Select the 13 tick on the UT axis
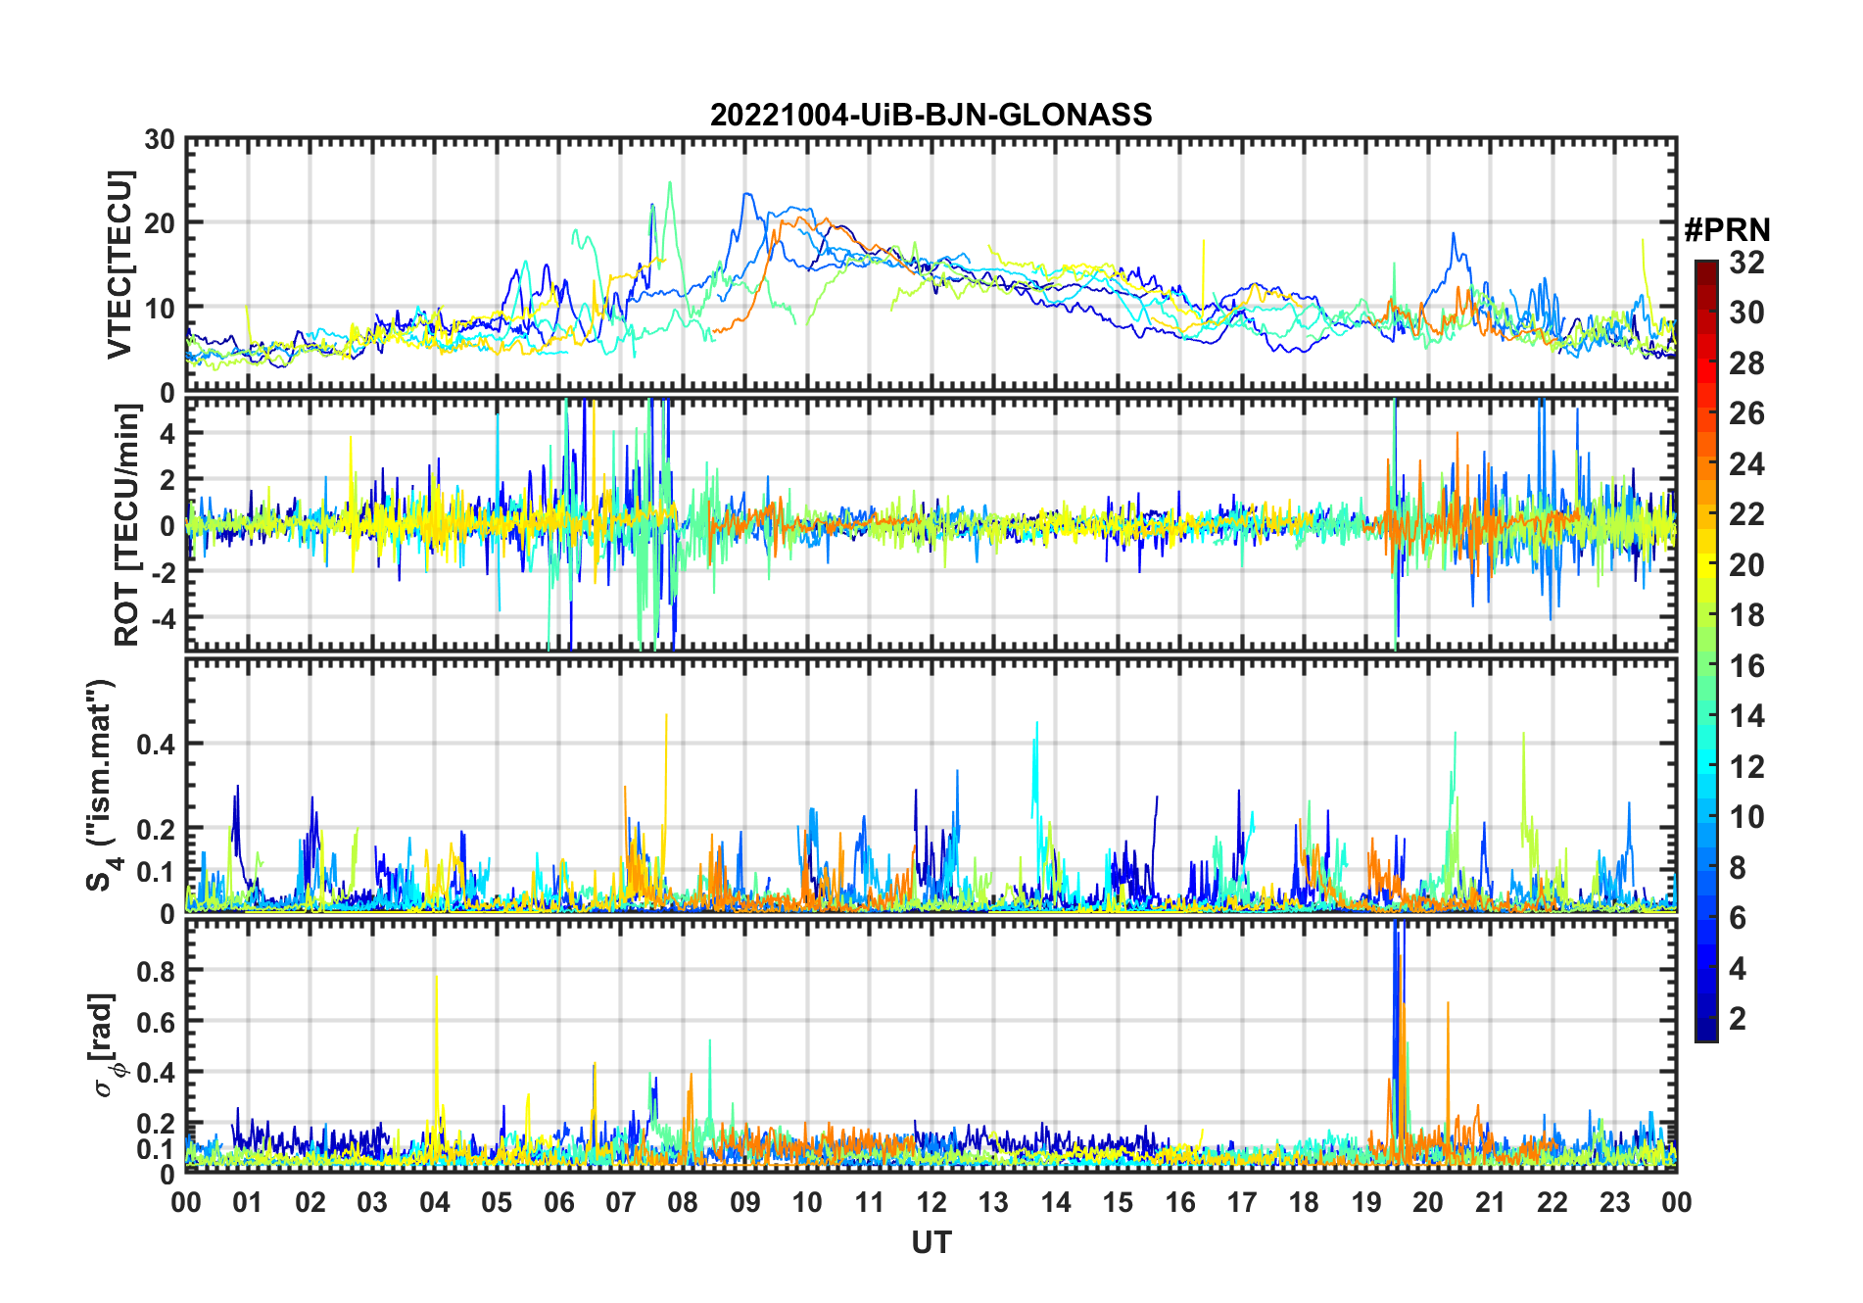1863x1303 pixels. (x=993, y=1202)
